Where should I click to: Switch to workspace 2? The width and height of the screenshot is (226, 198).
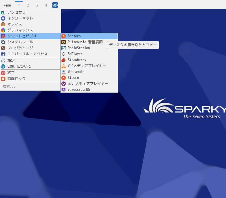point(28,5)
